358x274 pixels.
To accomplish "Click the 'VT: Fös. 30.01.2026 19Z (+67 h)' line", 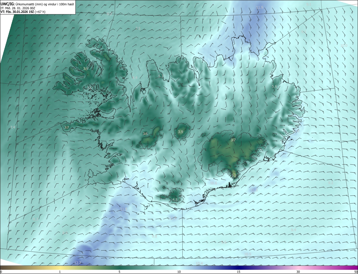I will (23, 12).
